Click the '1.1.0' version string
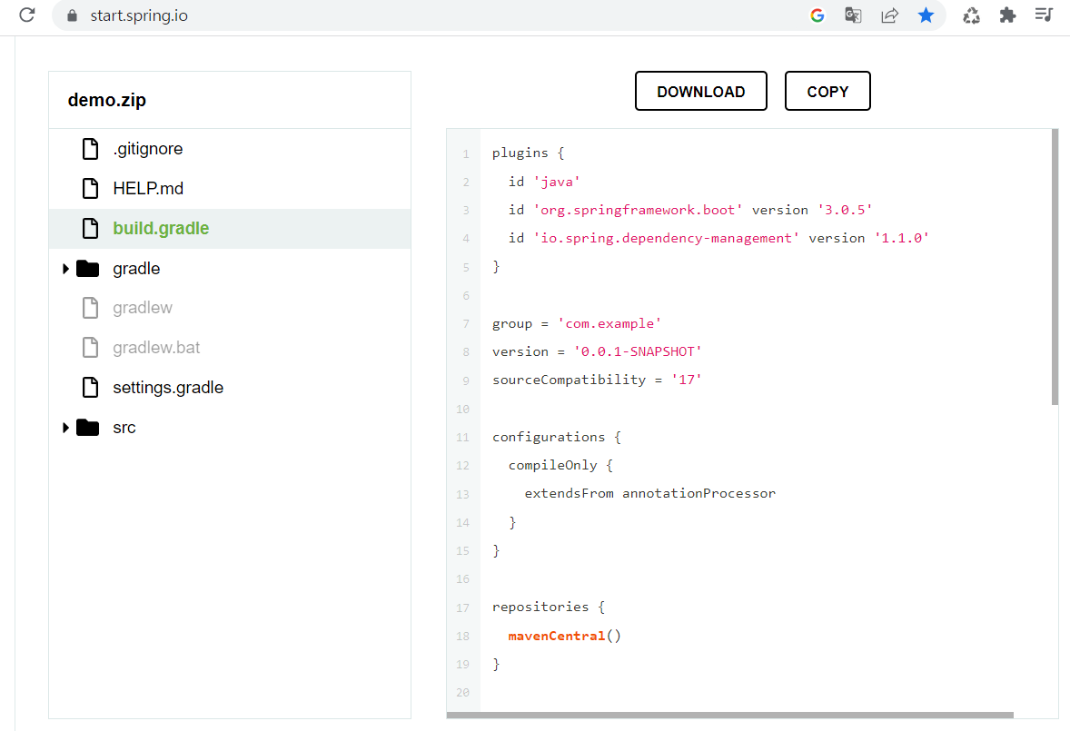The height and width of the screenshot is (731, 1070). click(x=901, y=238)
